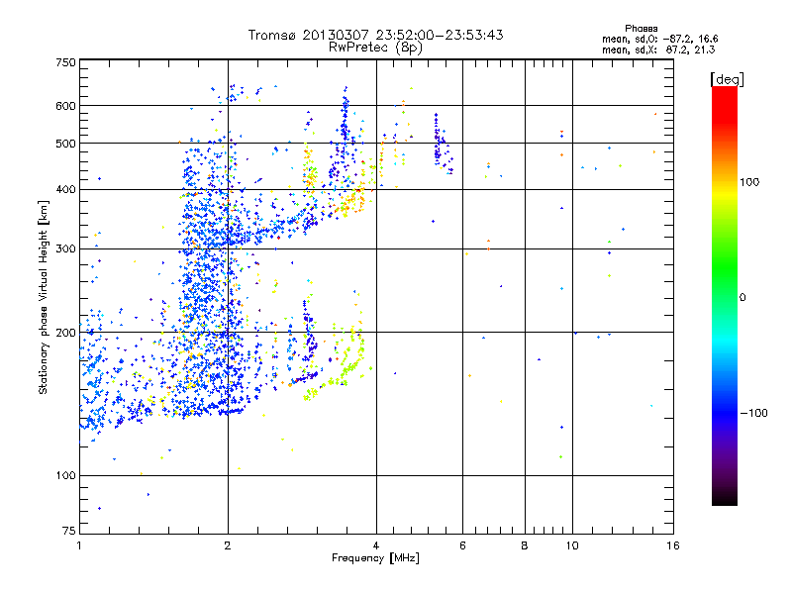Click the "mean, sd,O: -87.2, 16.6" value line
Screen dimensions: 792x594
(x=659, y=39)
